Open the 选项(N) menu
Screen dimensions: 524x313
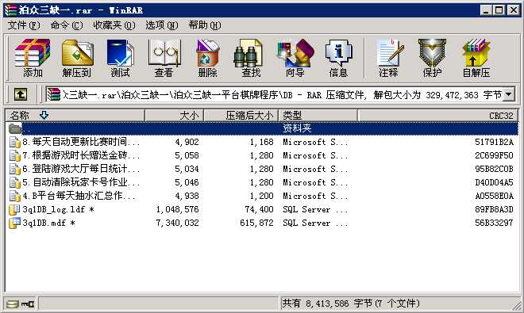click(x=162, y=25)
